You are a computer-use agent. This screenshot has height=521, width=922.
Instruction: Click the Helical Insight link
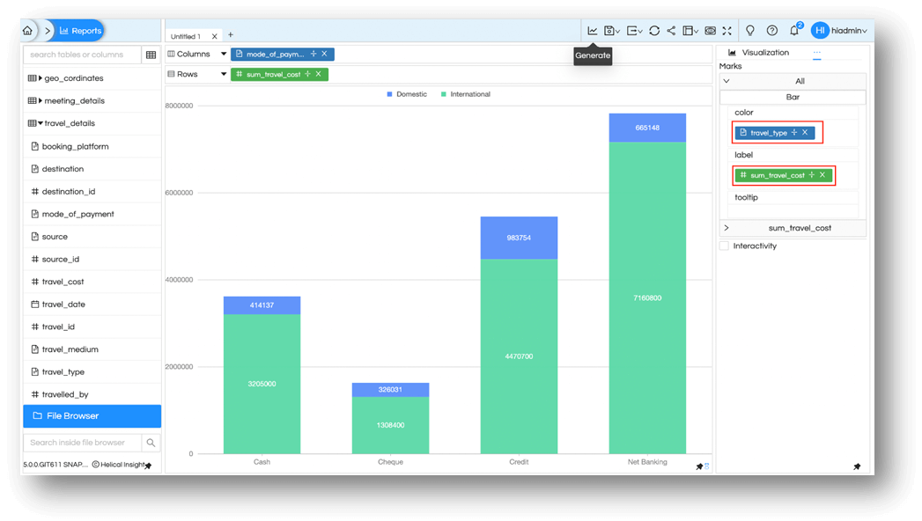(x=119, y=465)
